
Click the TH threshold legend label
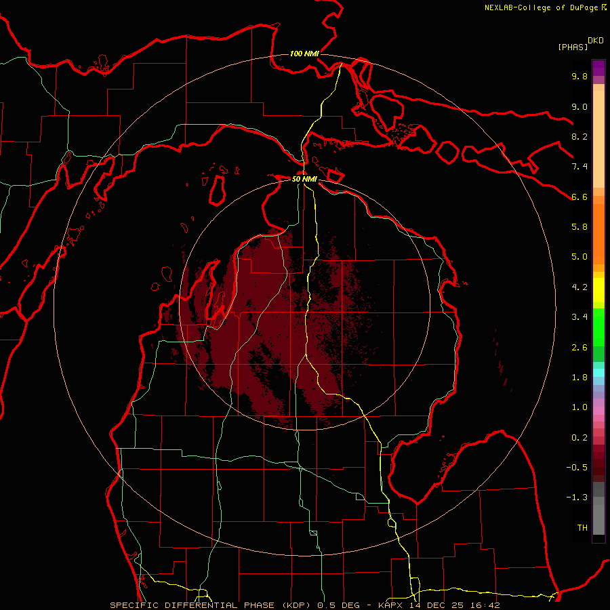point(582,528)
